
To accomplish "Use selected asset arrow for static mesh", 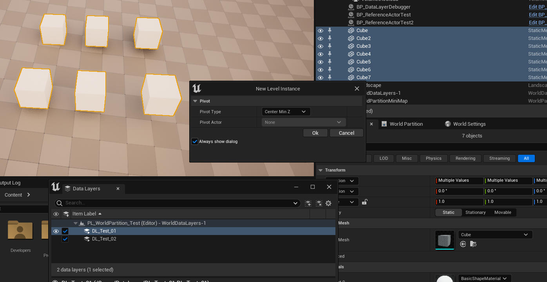I will click(x=463, y=244).
